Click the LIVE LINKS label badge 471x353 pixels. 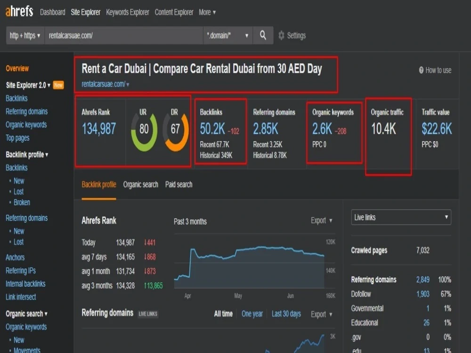148,314
